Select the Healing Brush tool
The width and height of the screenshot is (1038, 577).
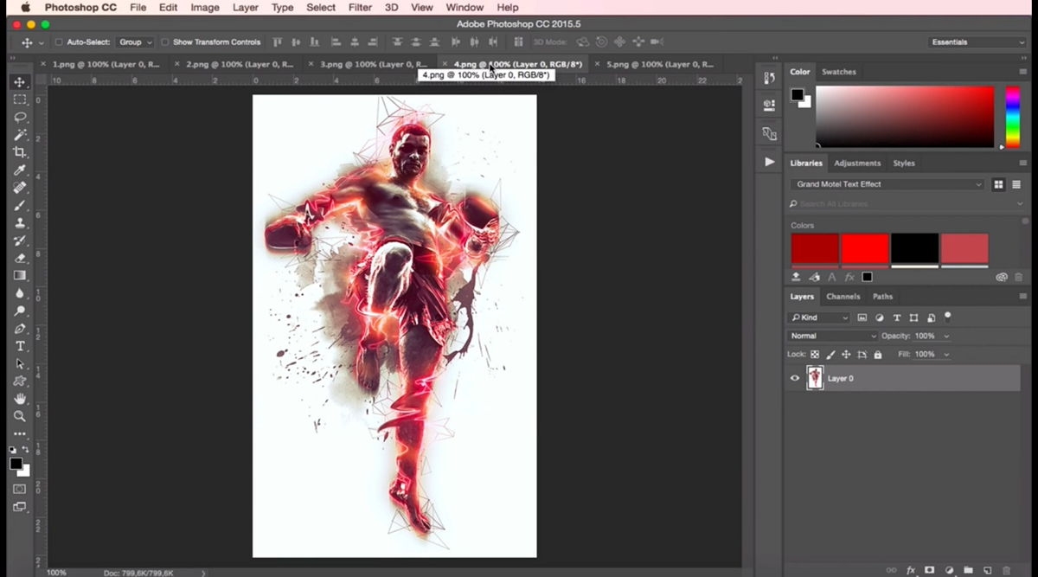point(19,188)
